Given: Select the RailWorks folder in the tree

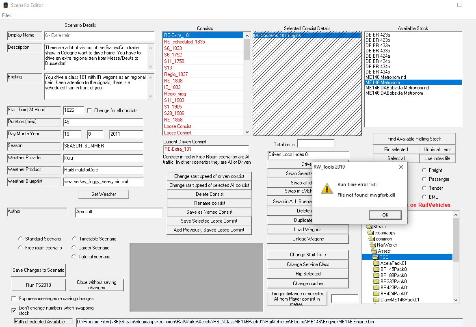Looking at the screenshot, I should click(x=387, y=245).
